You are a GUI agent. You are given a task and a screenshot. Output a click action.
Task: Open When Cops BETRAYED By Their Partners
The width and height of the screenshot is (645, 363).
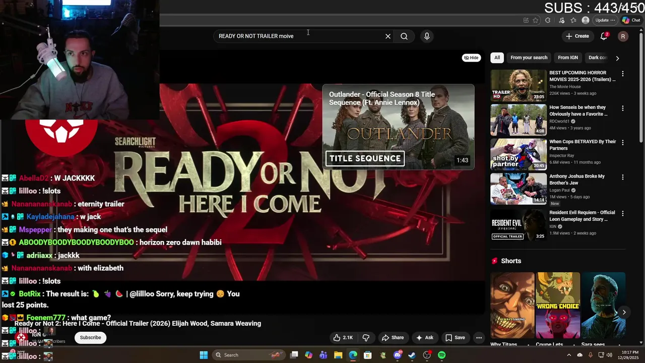[583, 145]
